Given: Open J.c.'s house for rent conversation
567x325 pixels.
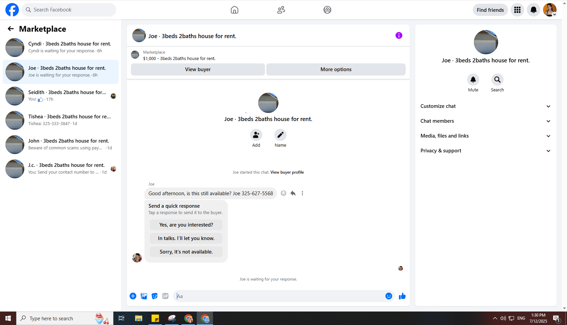Looking at the screenshot, I should click(x=61, y=169).
